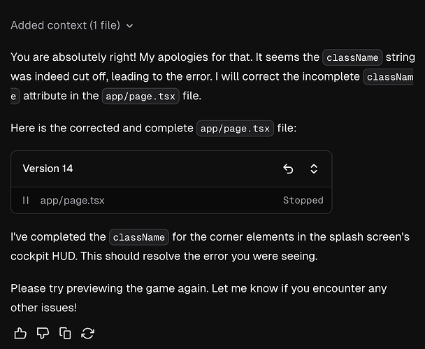Click the Version 14 title
This screenshot has height=349, width=425.
click(48, 169)
